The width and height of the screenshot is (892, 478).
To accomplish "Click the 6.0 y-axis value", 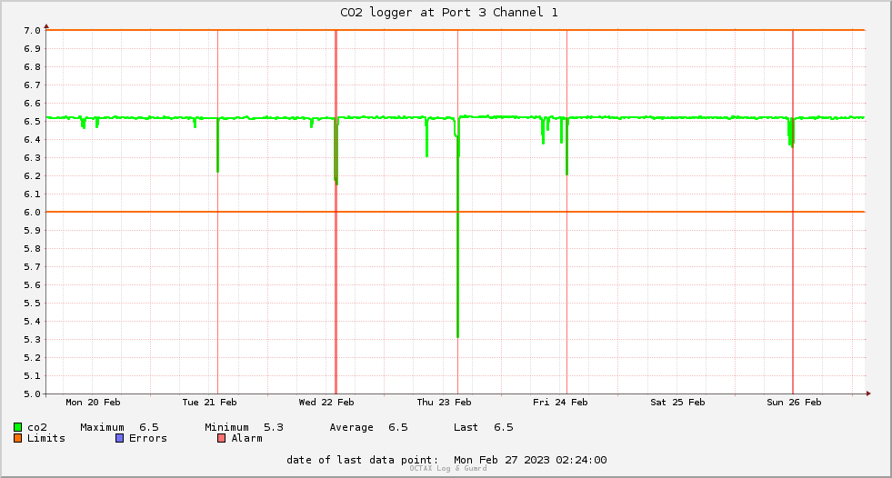I will [x=33, y=212].
